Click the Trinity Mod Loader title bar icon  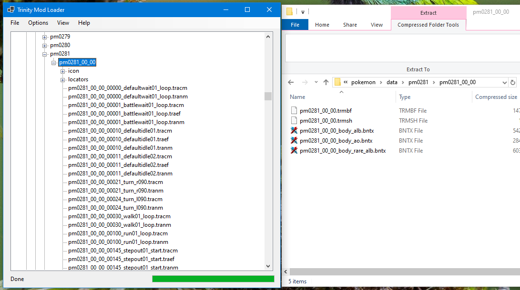coord(11,10)
